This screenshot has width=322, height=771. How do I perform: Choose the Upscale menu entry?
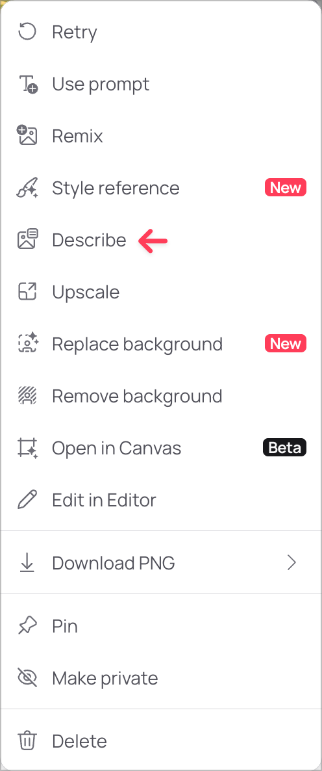[161, 292]
